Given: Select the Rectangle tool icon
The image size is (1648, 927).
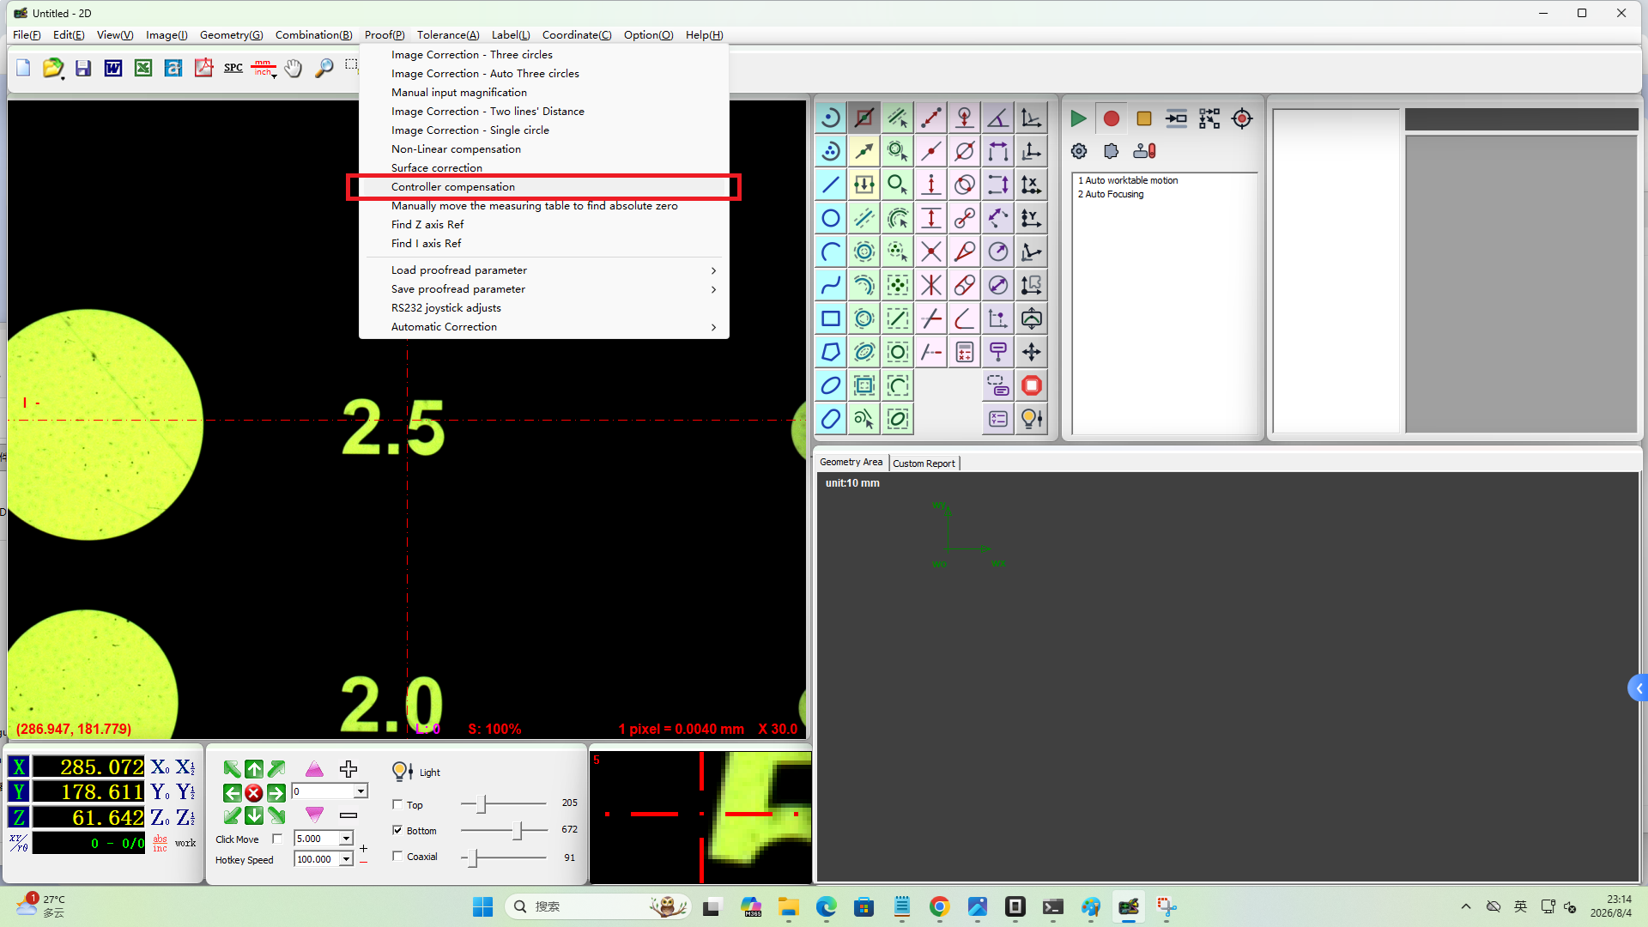Looking at the screenshot, I should [830, 318].
